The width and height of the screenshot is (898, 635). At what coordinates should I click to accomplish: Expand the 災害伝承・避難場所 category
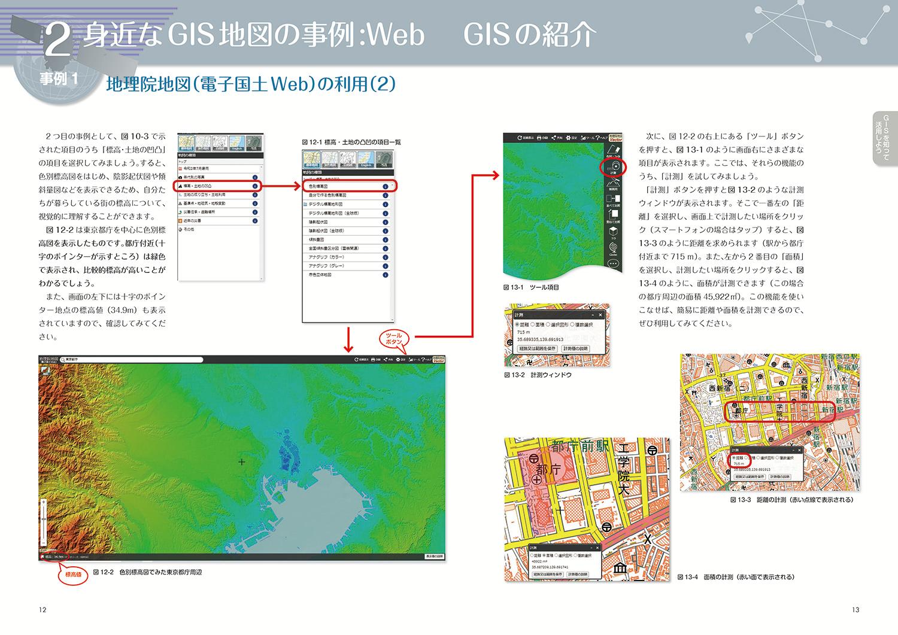pyautogui.click(x=219, y=212)
